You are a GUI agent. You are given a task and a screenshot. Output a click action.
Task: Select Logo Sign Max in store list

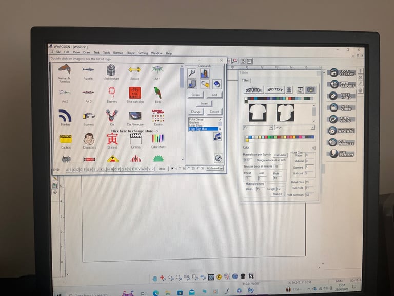click(203, 129)
